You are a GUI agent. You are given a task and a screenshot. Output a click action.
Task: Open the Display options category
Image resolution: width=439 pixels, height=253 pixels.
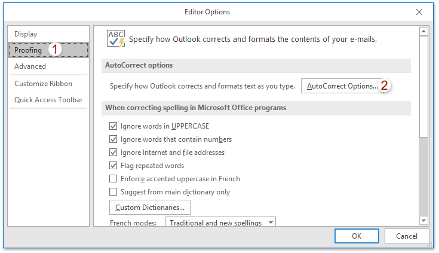[x=26, y=34]
